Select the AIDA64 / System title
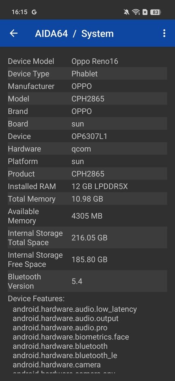175x381 pixels. coord(74,34)
